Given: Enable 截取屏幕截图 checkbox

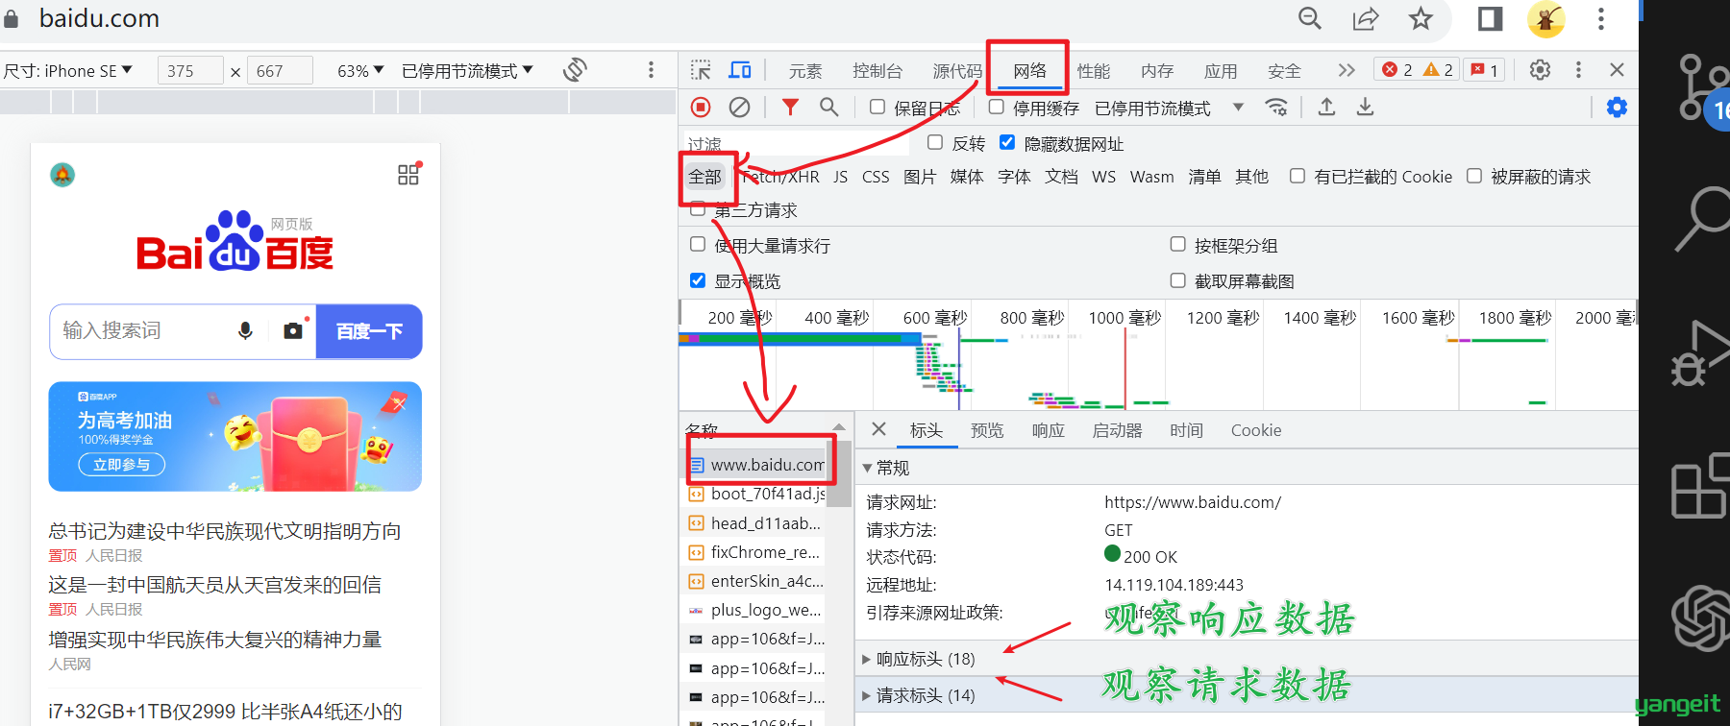Looking at the screenshot, I should click(1177, 279).
